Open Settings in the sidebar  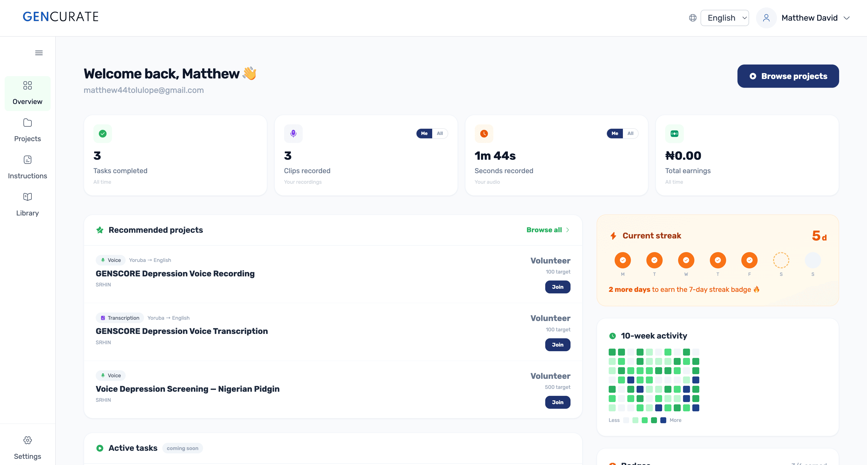click(x=28, y=448)
